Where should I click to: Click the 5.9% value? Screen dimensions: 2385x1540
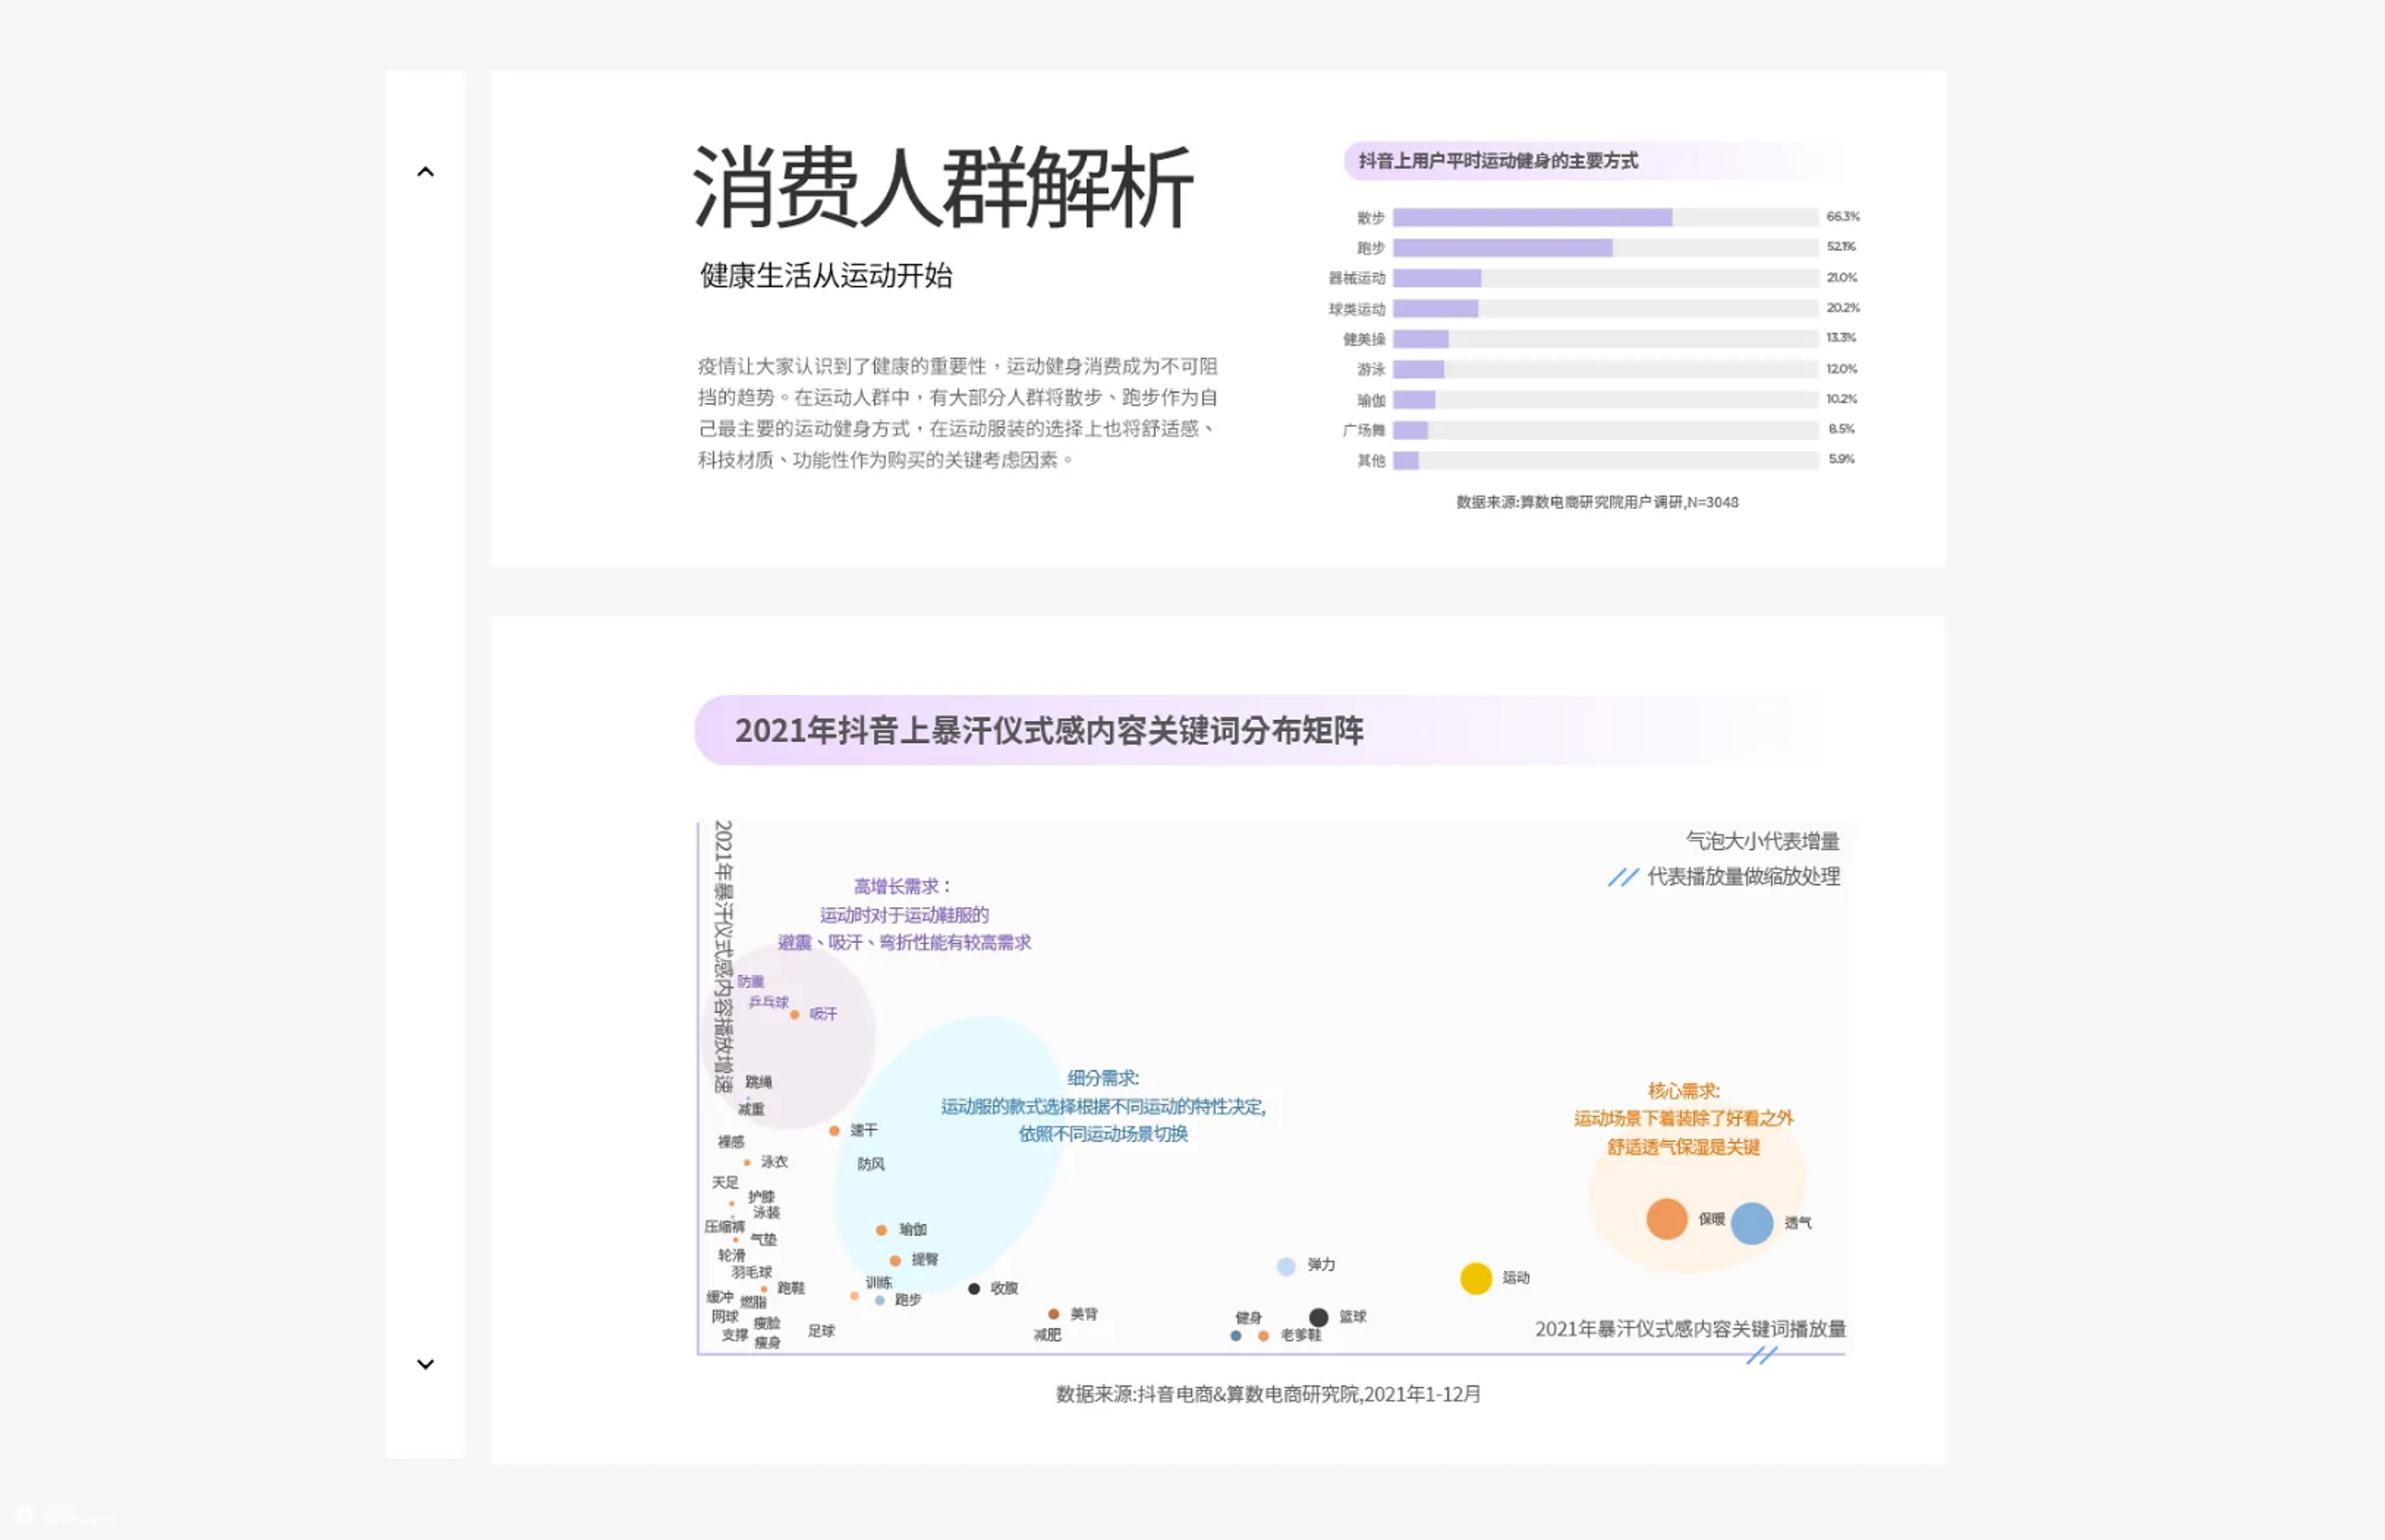1841,458
